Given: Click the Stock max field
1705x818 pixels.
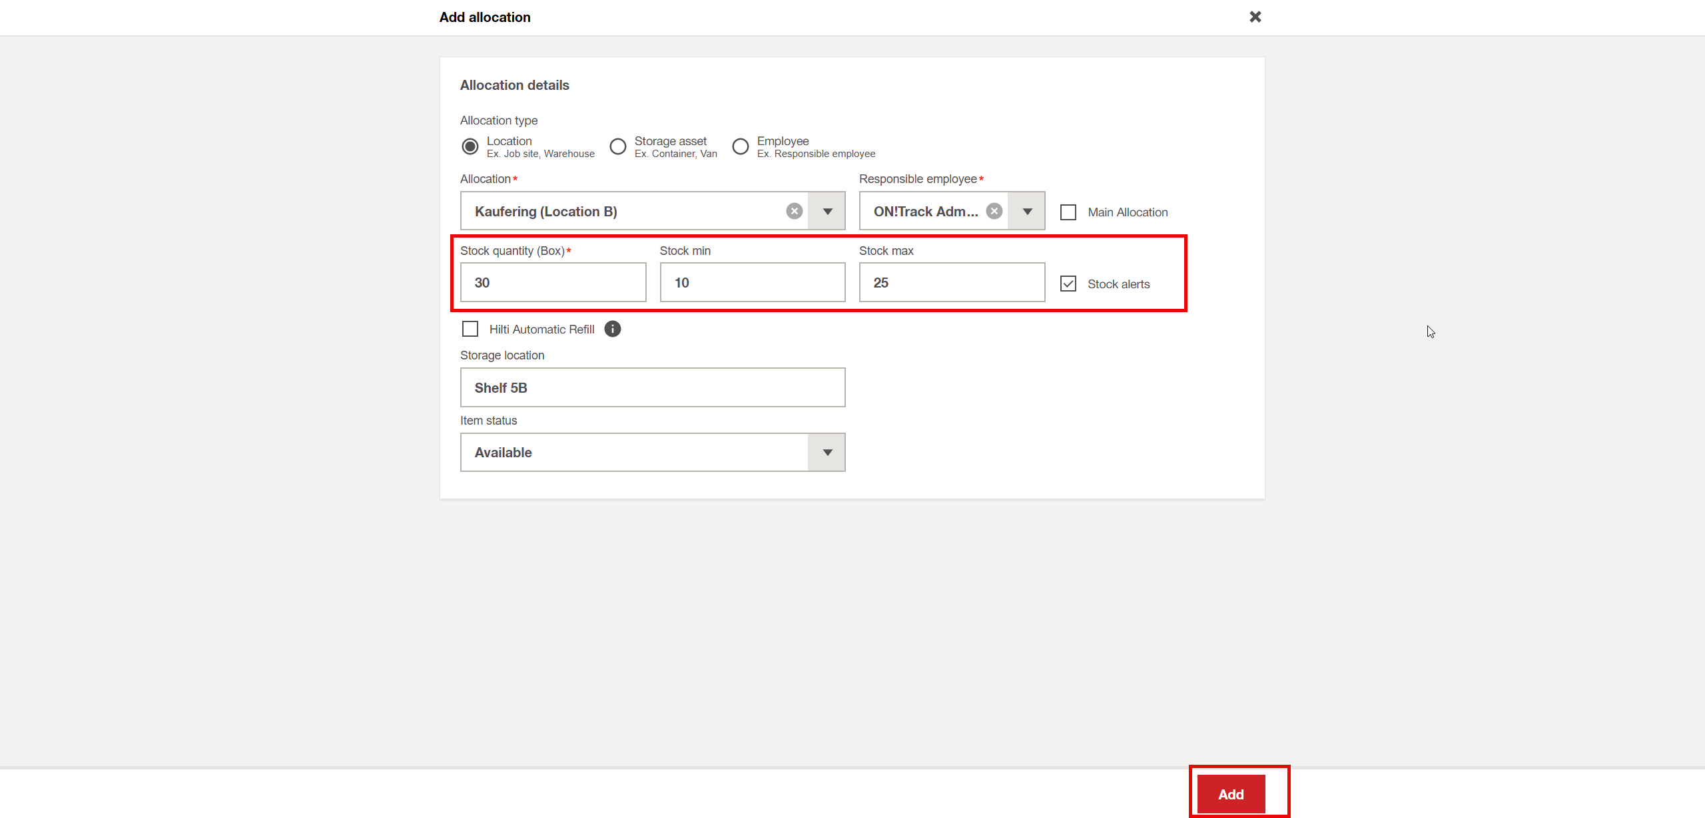Looking at the screenshot, I should [951, 282].
